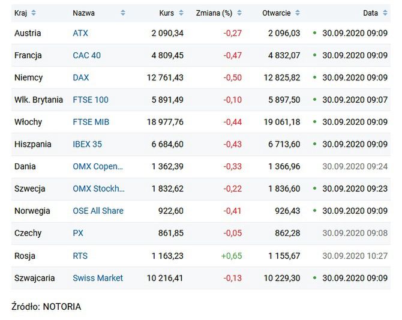Open the PX index link

78,233
